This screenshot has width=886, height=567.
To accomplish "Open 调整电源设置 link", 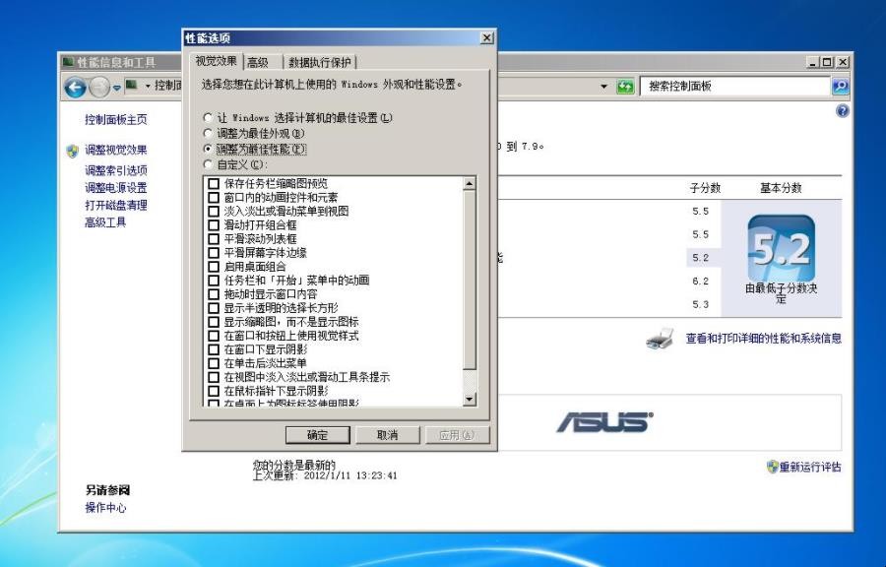I will [116, 187].
